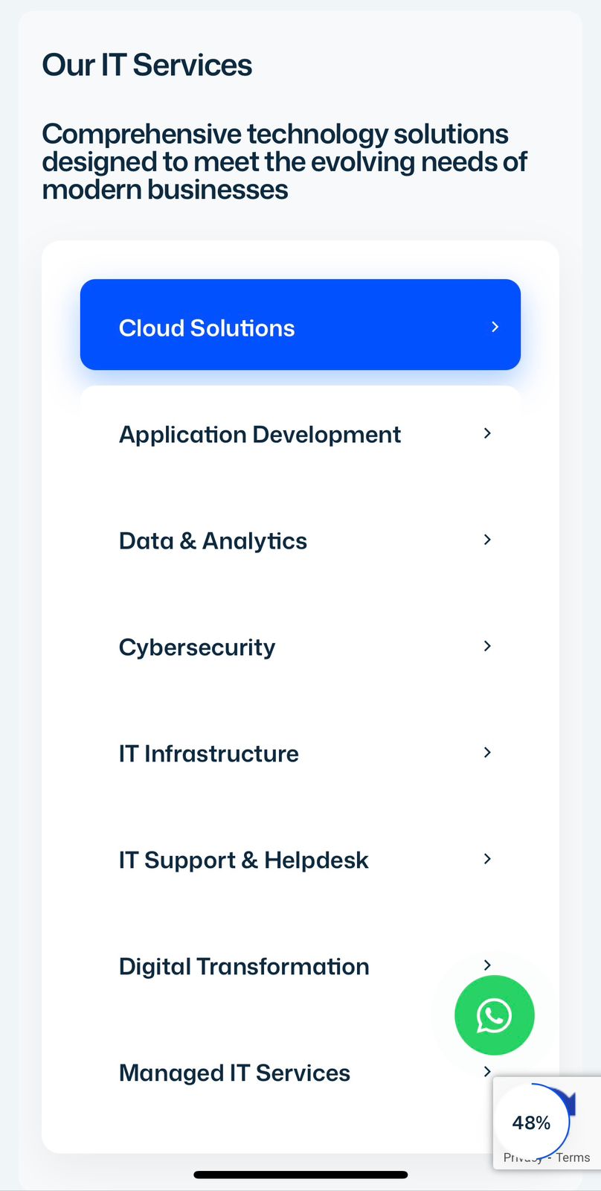
Task: Open the IT Infrastructure service
Action: (x=209, y=754)
